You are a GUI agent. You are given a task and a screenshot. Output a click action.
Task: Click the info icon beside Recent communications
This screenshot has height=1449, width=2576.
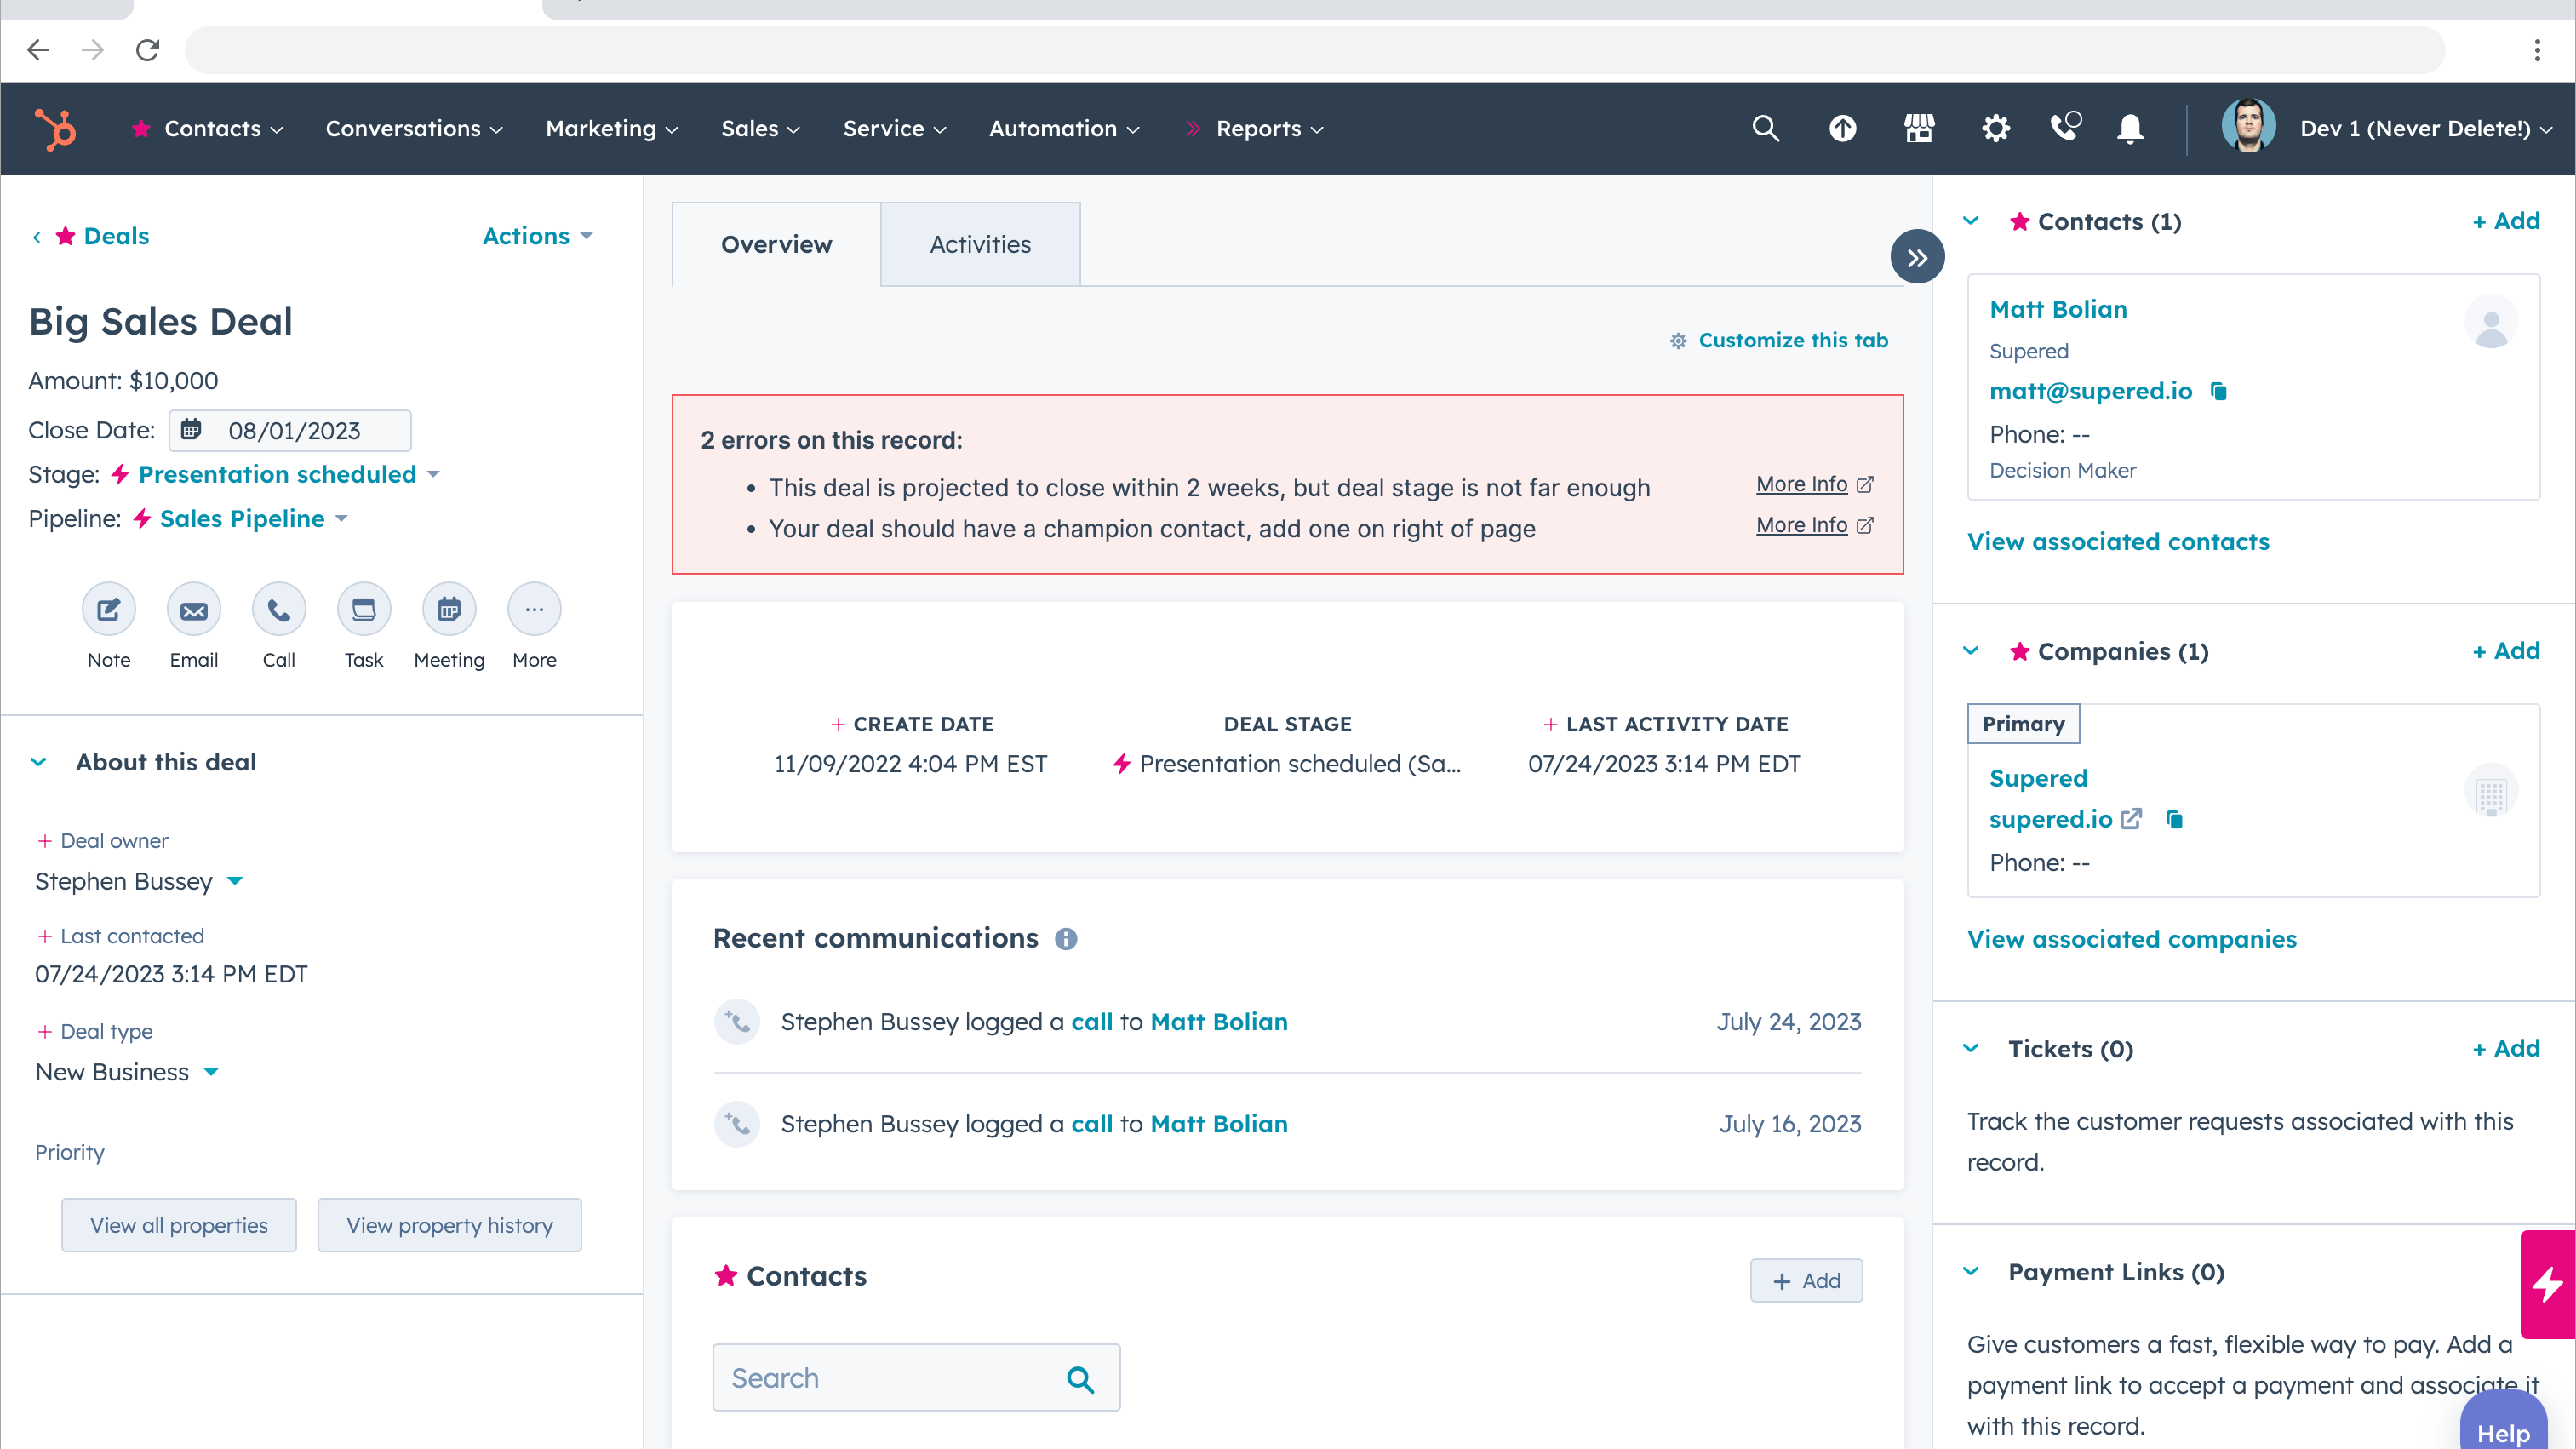1066,939
